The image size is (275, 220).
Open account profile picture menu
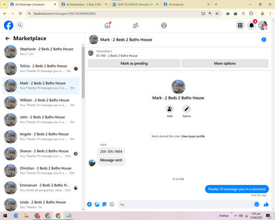pos(263,25)
